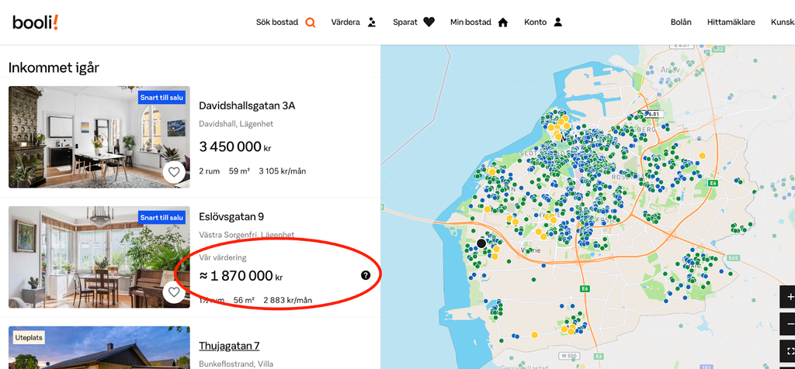
Task: Open the booli logo homepage
Action: (36, 22)
